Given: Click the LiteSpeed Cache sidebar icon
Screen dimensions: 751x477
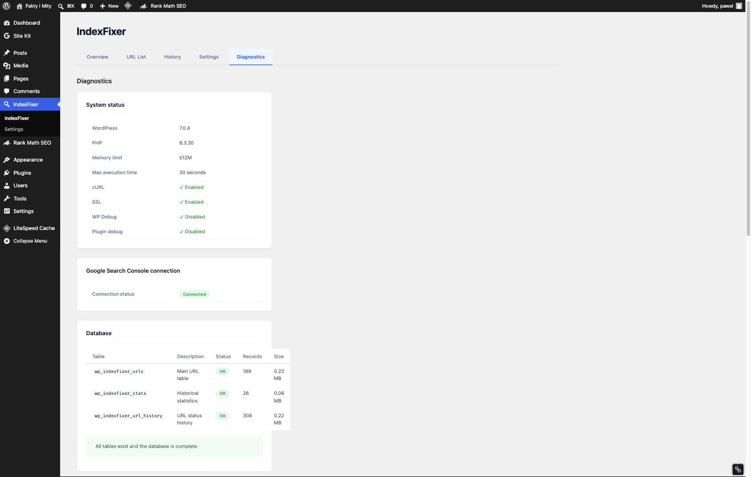Looking at the screenshot, I should [7, 228].
